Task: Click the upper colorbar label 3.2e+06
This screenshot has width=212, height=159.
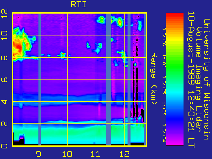Action: click(164, 36)
